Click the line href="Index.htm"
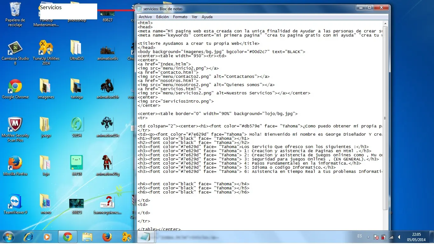 coord(164,64)
